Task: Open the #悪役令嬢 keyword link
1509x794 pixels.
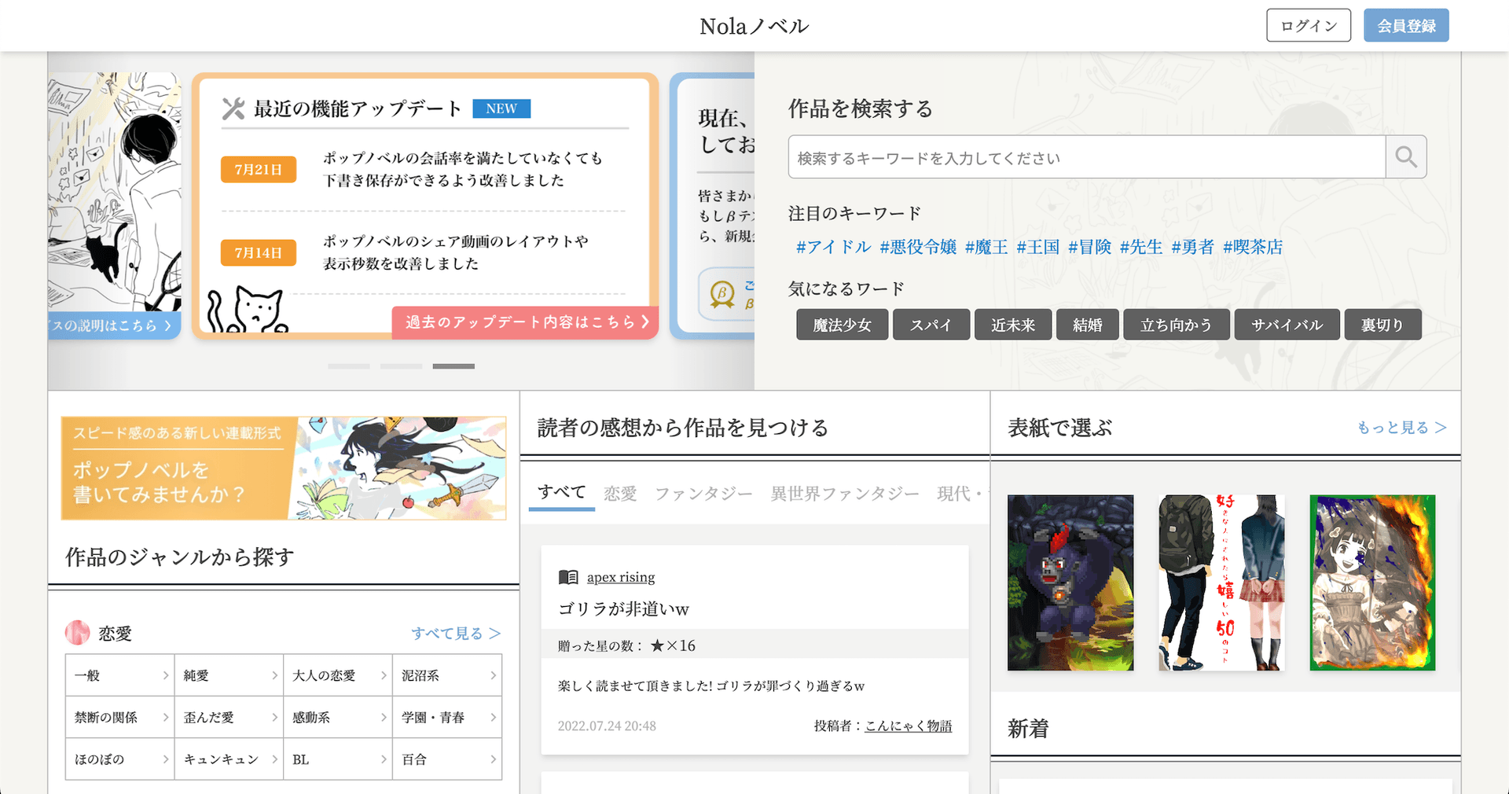Action: coord(920,247)
